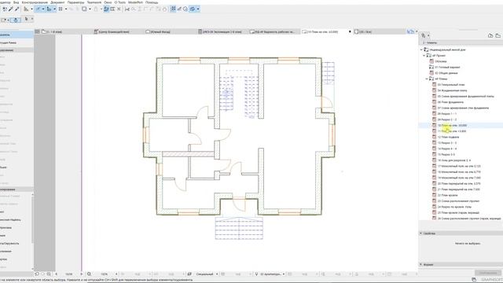Viewport: 503px width, 283px height.
Task: Open the Конструирование menu
Action: (35, 2)
